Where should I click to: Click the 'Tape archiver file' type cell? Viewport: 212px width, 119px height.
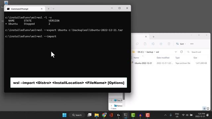pyautogui.click(x=183, y=63)
